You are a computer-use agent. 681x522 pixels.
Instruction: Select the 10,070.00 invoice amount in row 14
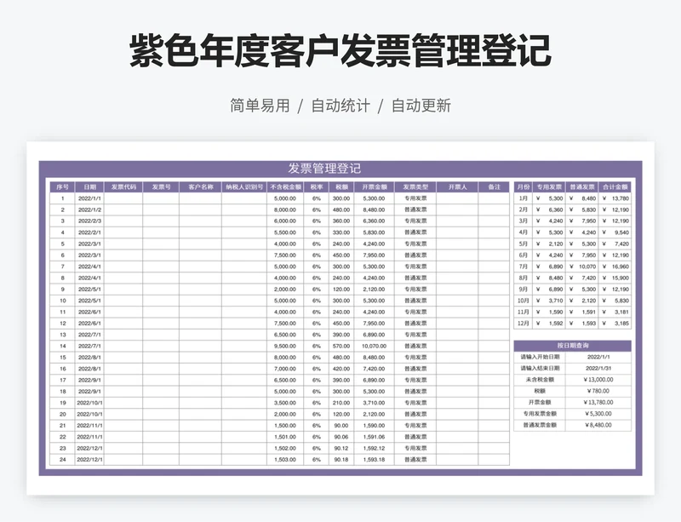tap(374, 346)
